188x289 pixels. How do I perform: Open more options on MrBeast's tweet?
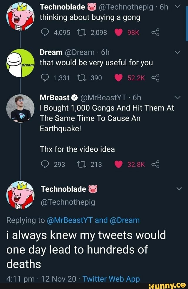click(177, 98)
